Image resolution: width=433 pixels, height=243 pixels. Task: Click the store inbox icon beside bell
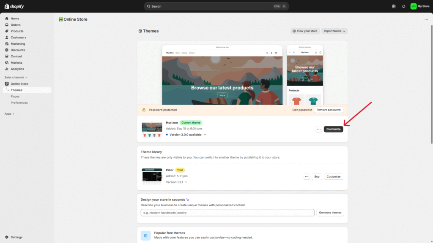(x=394, y=6)
